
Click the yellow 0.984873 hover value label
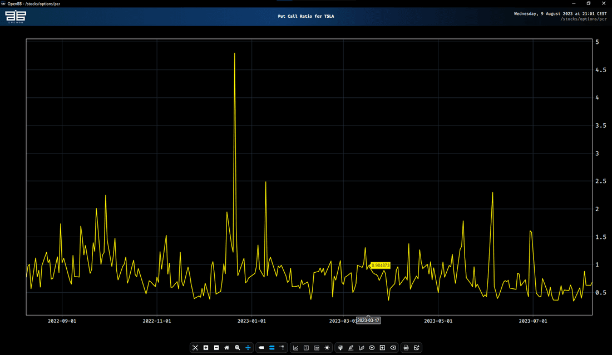pyautogui.click(x=380, y=266)
